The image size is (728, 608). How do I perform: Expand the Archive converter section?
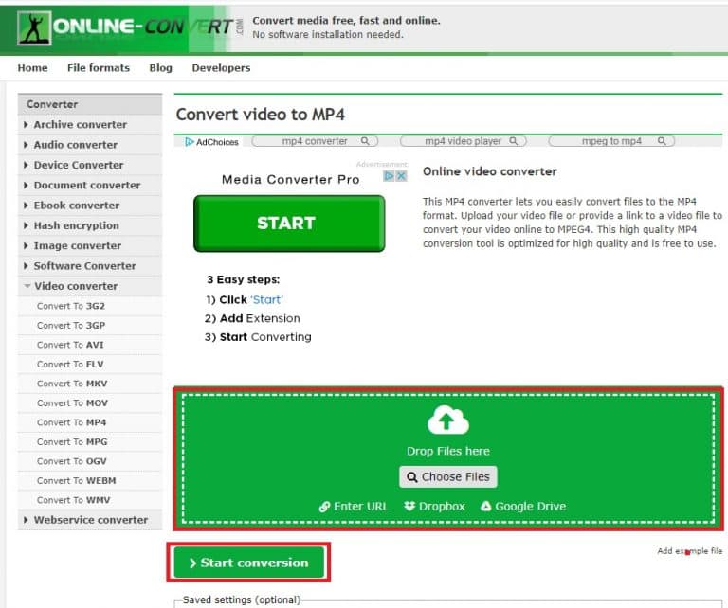(90, 125)
